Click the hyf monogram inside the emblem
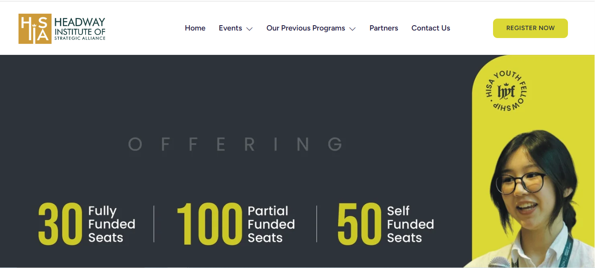Viewport: 595px width, 268px height. pos(506,92)
